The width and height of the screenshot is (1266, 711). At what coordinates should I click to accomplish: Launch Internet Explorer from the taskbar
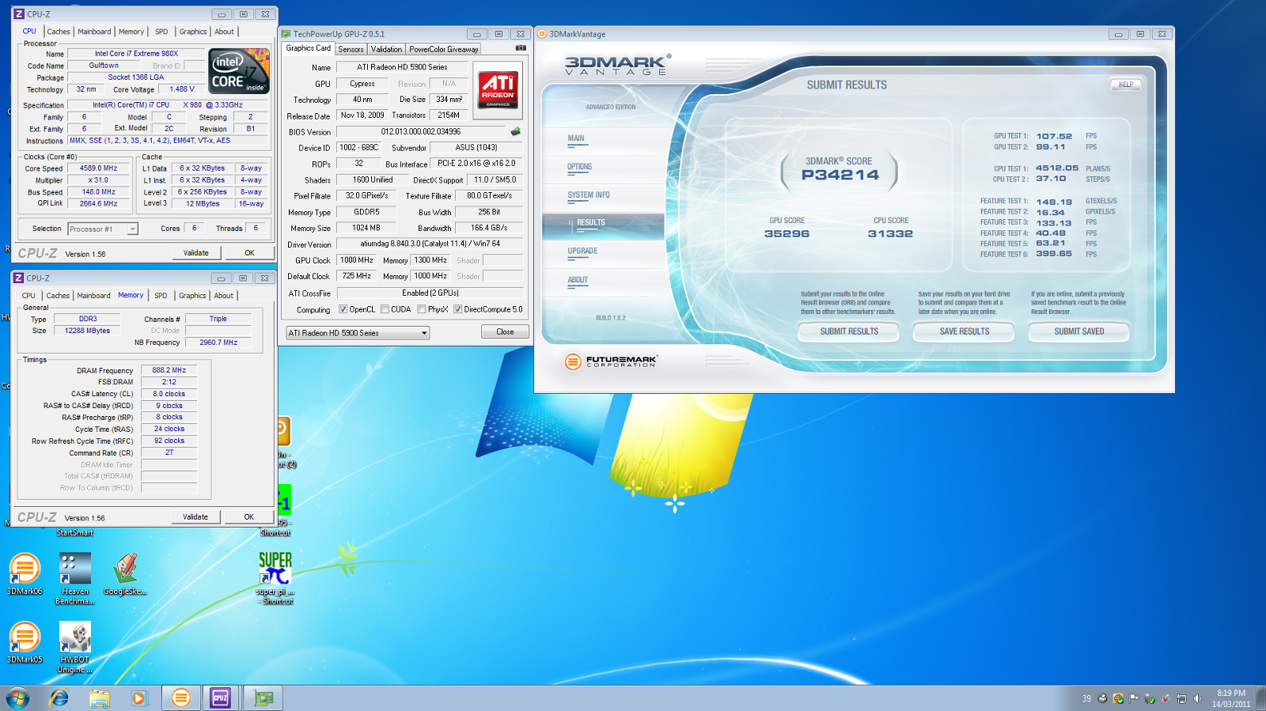point(59,698)
